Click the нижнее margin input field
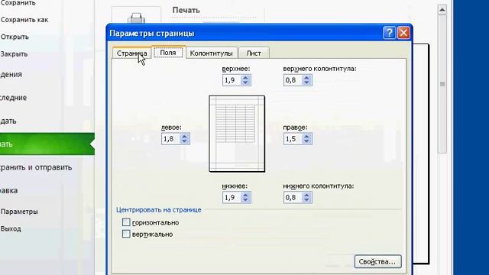This screenshot has width=489, height=275. [x=232, y=197]
